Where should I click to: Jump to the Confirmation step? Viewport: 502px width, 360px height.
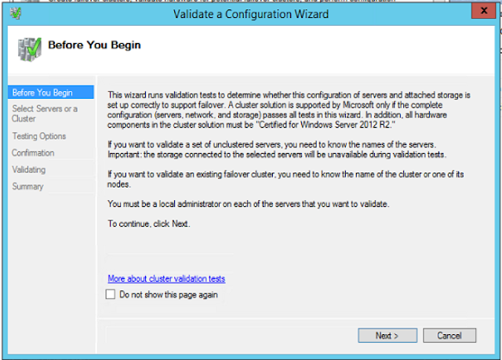(33, 153)
